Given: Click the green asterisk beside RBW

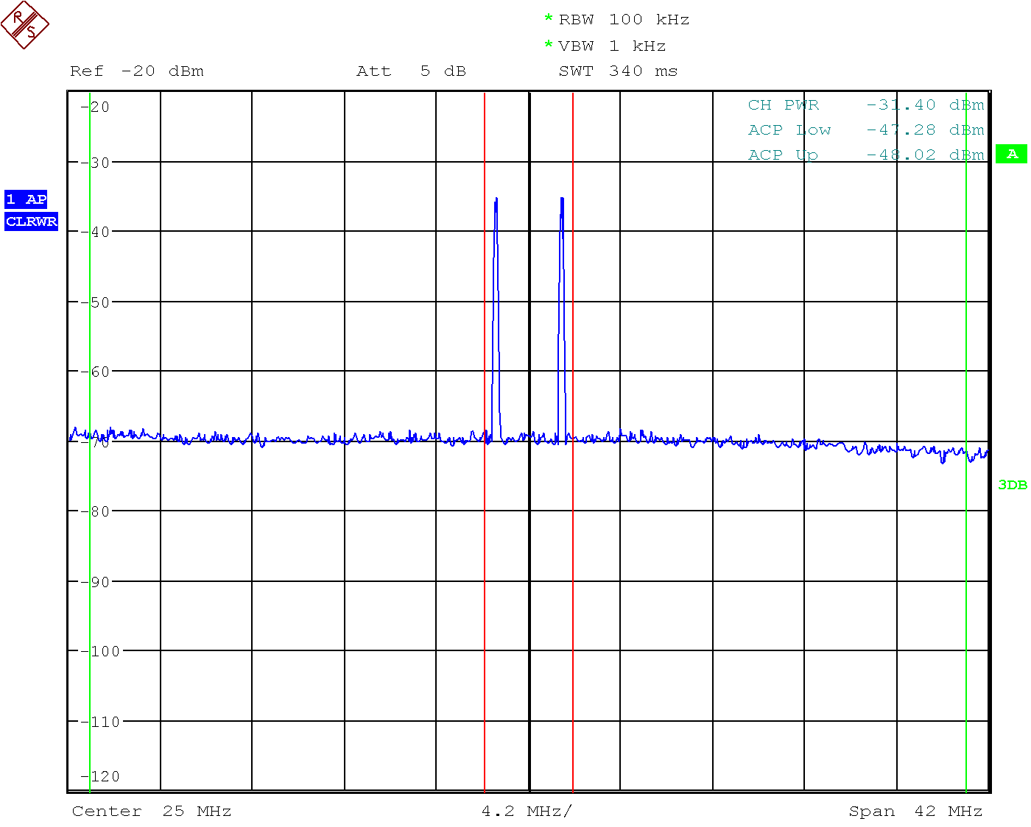Looking at the screenshot, I should coord(548,18).
